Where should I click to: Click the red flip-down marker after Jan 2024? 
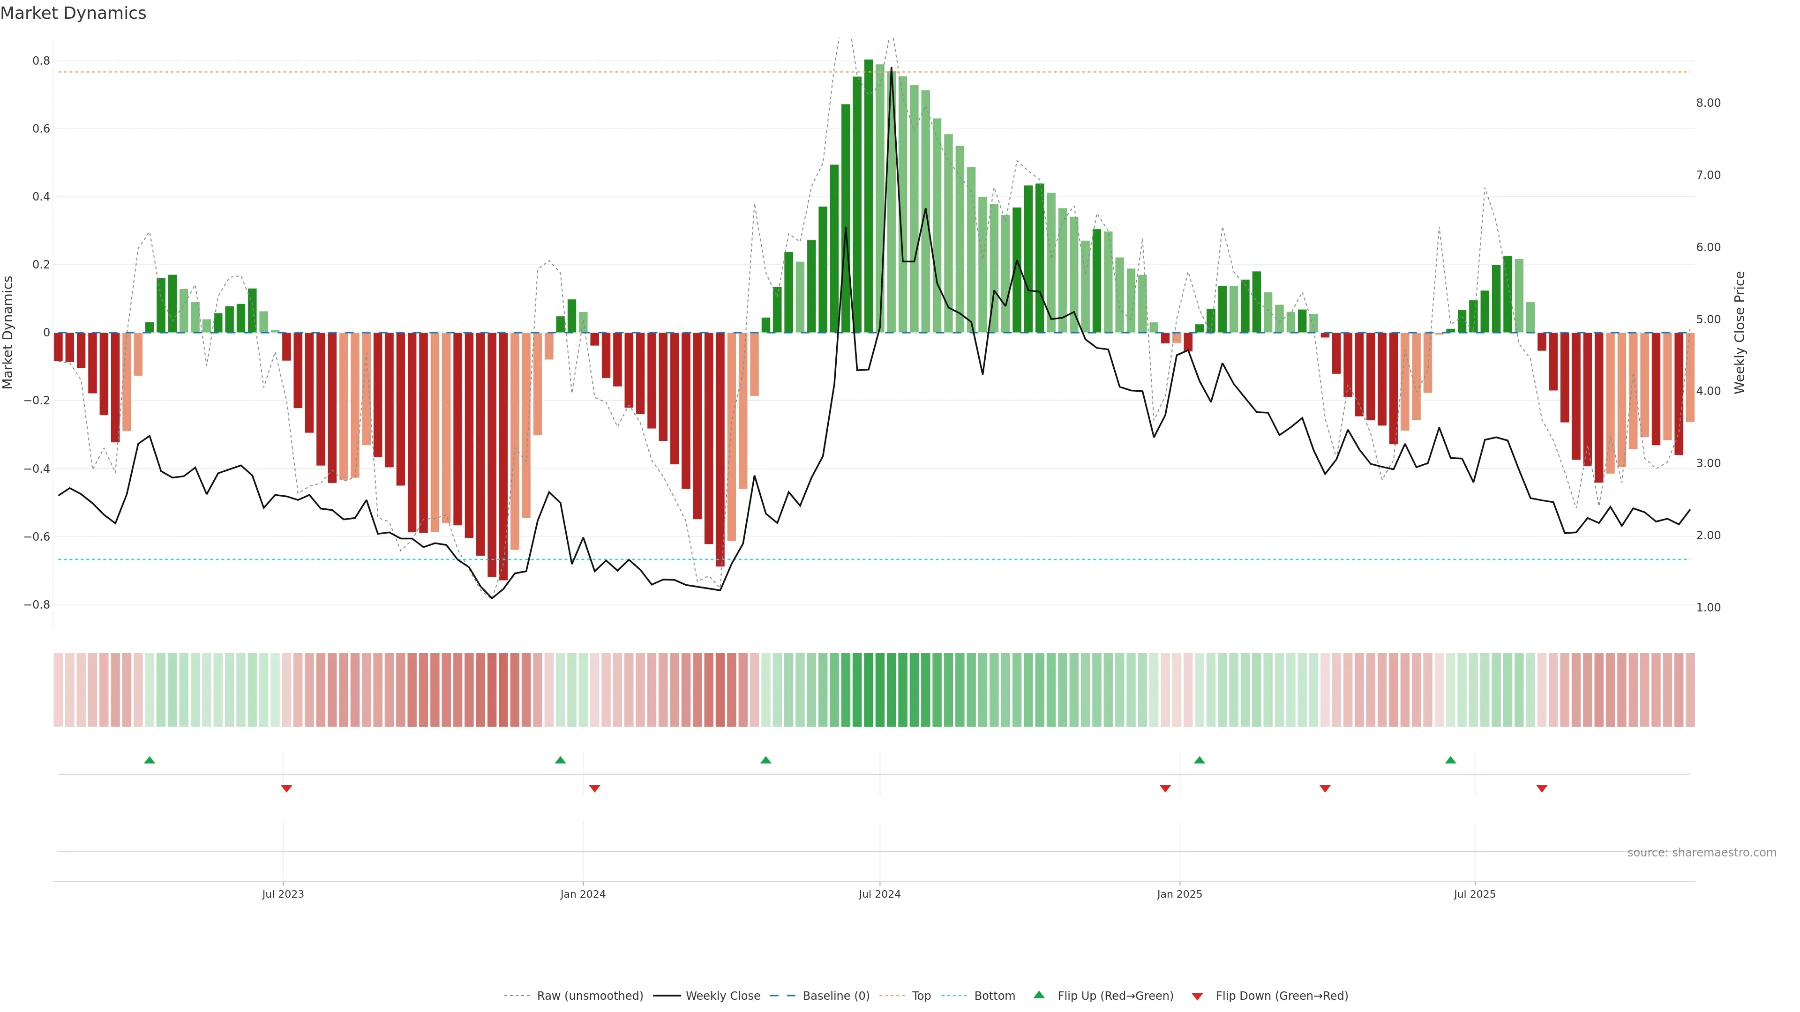[595, 789]
